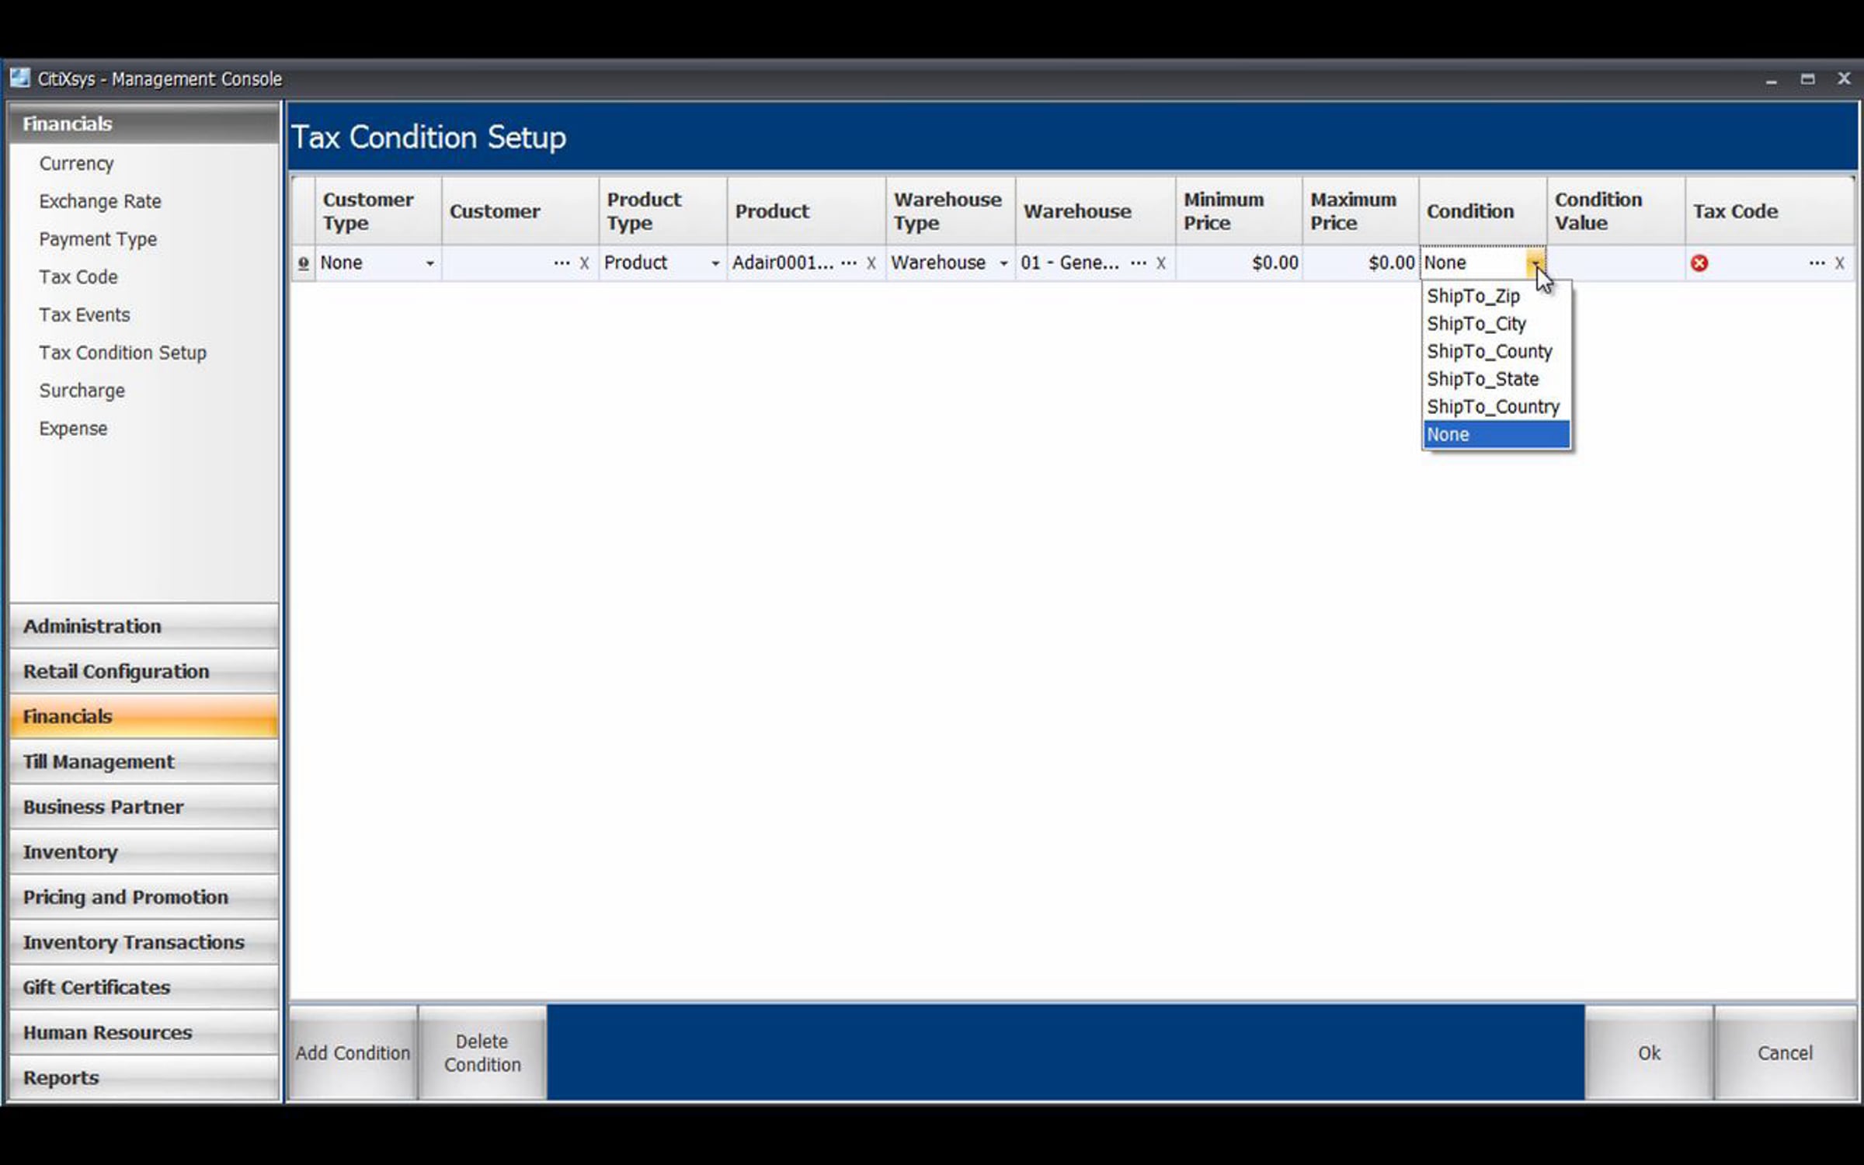This screenshot has width=1864, height=1165.
Task: Clear the Product field X icon
Action: [871, 263]
